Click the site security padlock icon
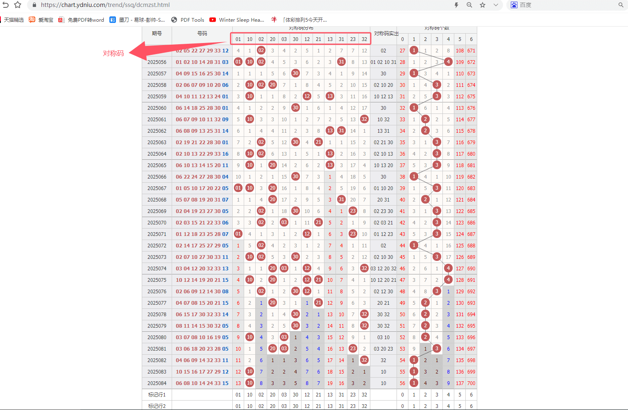 pos(34,5)
